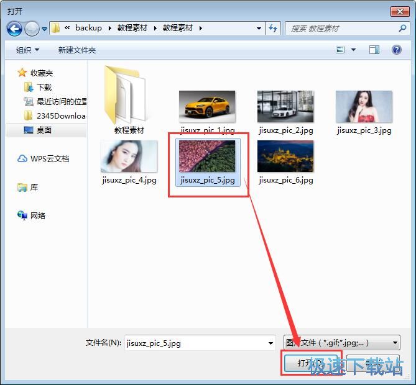
Task: Select the backup breadcrumb in the address bar
Action: 88,28
